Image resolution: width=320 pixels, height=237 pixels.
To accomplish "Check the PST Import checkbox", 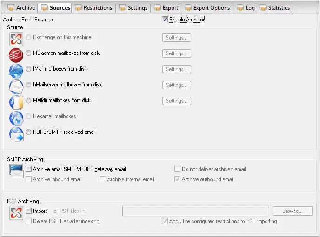I will [29, 211].
